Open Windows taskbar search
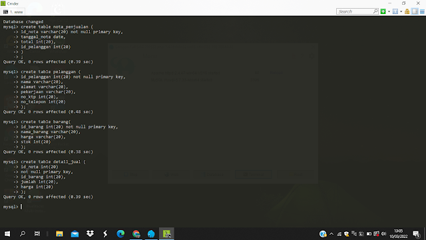Screen dimensions: 426x240 click(23, 234)
